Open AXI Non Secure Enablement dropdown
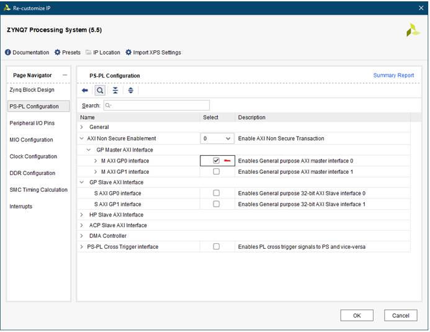 (217, 138)
